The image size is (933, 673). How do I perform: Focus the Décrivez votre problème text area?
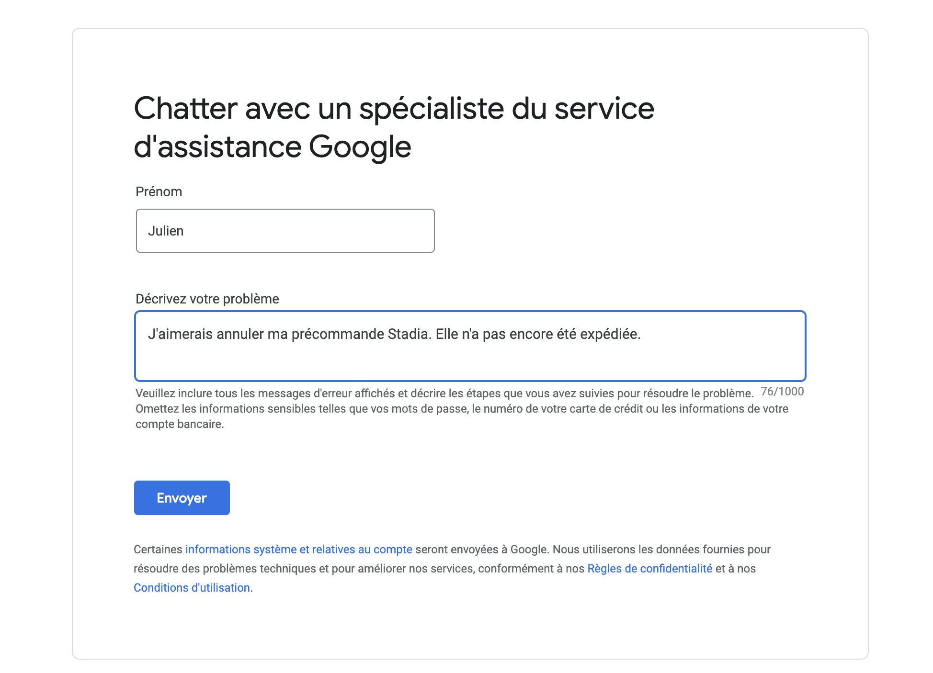(x=470, y=346)
